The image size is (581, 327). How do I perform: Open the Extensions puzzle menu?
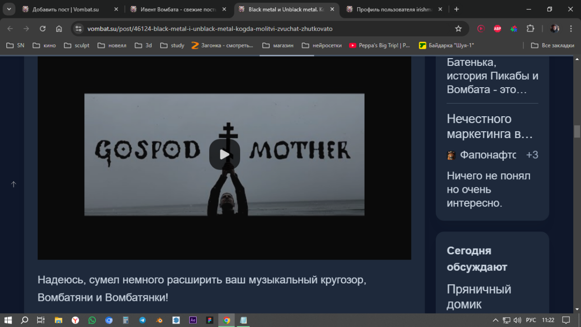(x=530, y=29)
